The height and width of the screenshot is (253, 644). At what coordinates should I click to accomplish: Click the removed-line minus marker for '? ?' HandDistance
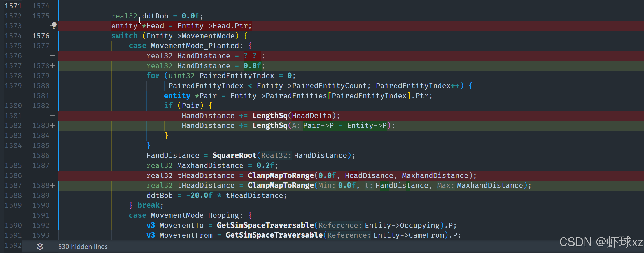tap(53, 56)
